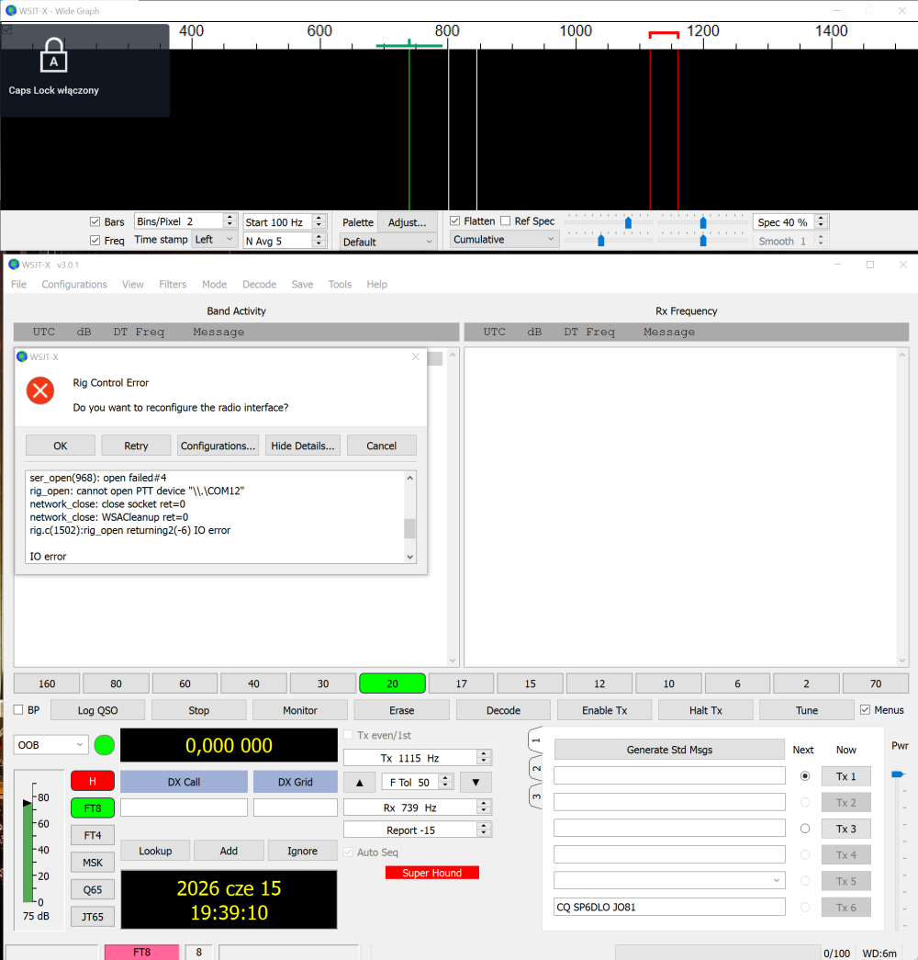This screenshot has height=960, width=918.
Task: Uncheck the Flatten checkbox
Action: (454, 221)
